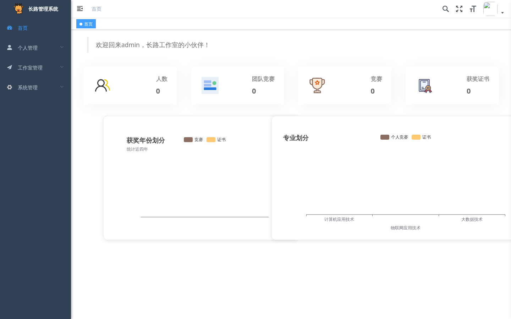Click the gear icon for 系统管理
511x319 pixels.
(10, 87)
